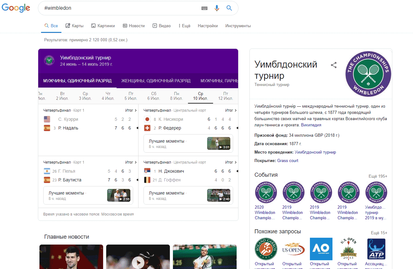Select date Пн 8 Июл.
The image size is (413, 269).
pyautogui.click(x=176, y=96)
